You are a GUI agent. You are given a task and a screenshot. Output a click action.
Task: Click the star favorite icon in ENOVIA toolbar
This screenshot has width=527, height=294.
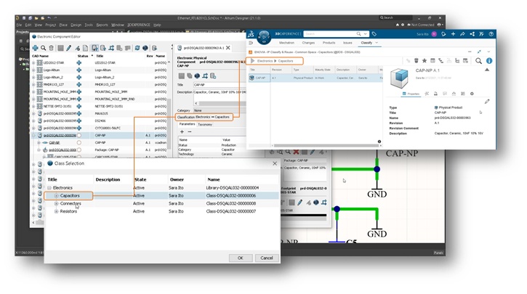[x=425, y=61]
